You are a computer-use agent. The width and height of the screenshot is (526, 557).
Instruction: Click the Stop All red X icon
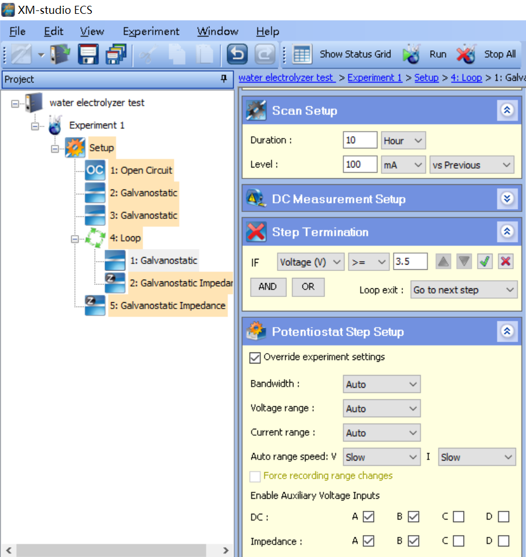466,54
